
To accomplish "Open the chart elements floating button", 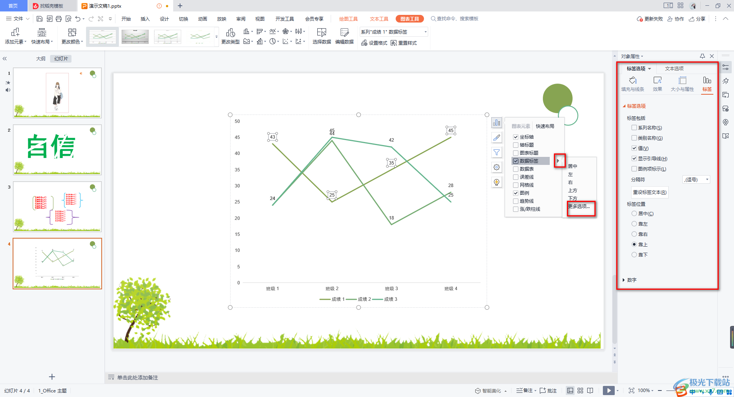I will point(497,123).
